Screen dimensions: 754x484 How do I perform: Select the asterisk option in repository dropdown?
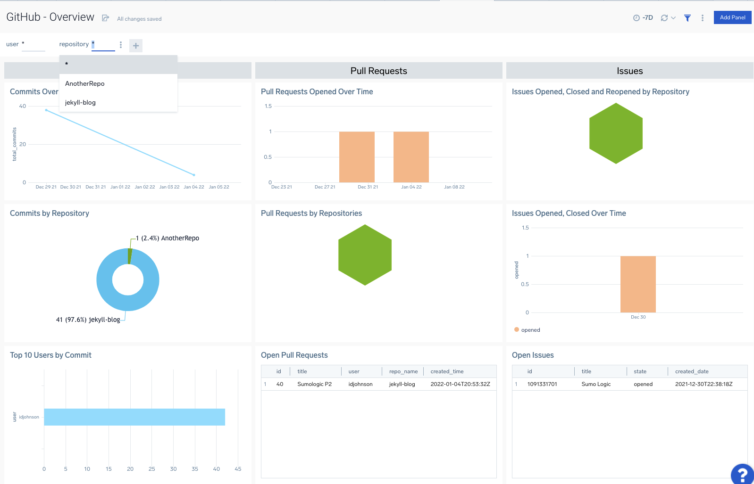point(118,64)
